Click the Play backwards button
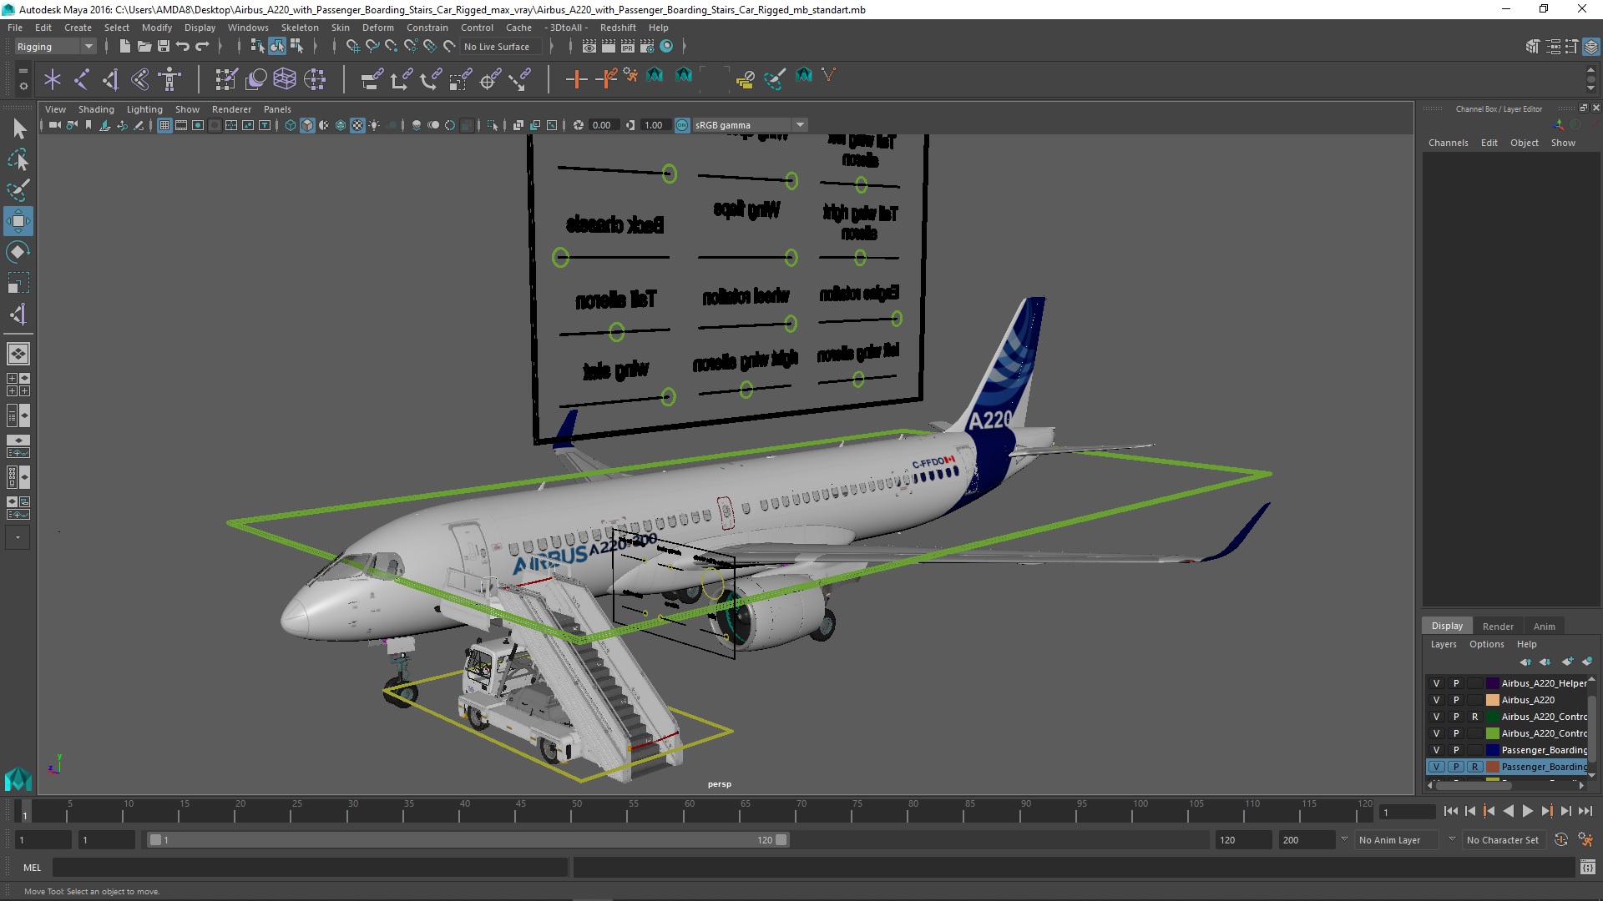 click(x=1508, y=811)
